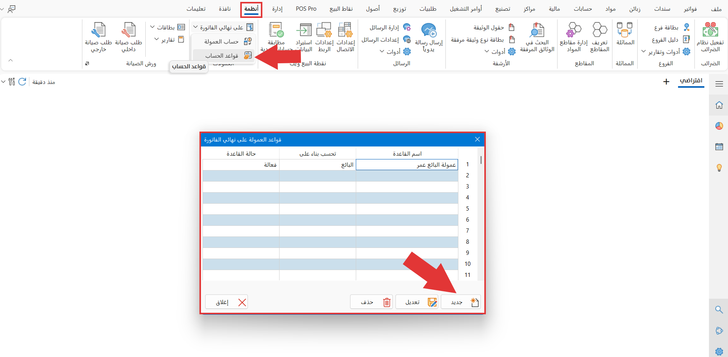The width and height of the screenshot is (728, 357).
Task: Expand dropdown arrow beside tools icon
Action: click(x=3, y=82)
